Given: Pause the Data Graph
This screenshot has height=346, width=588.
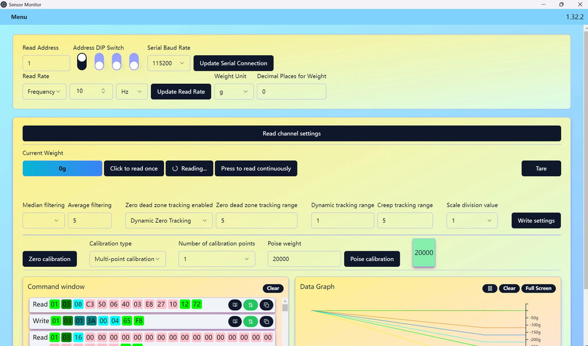Looking at the screenshot, I should [490, 288].
